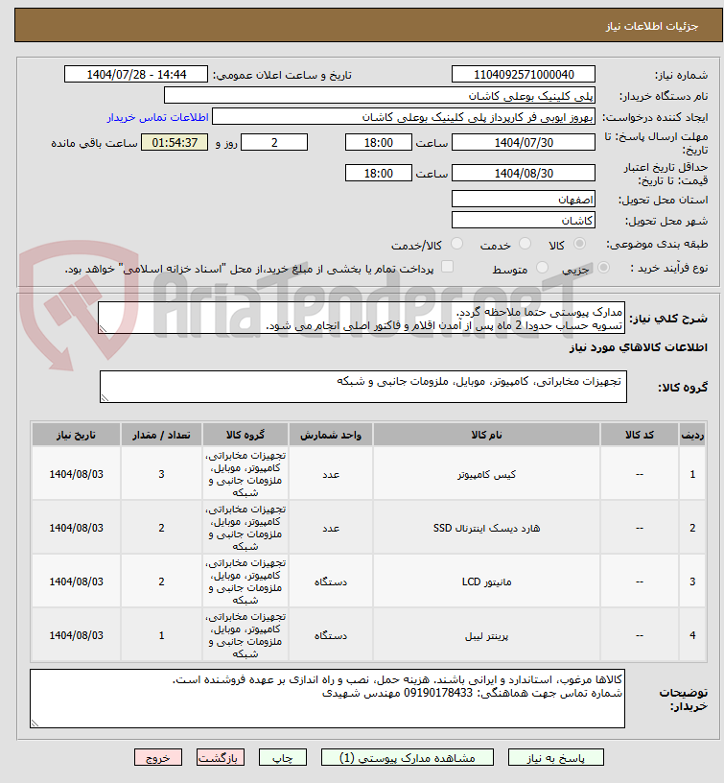Click the 'ردیف' column header
Screen dimensions: 724x783
692,435
